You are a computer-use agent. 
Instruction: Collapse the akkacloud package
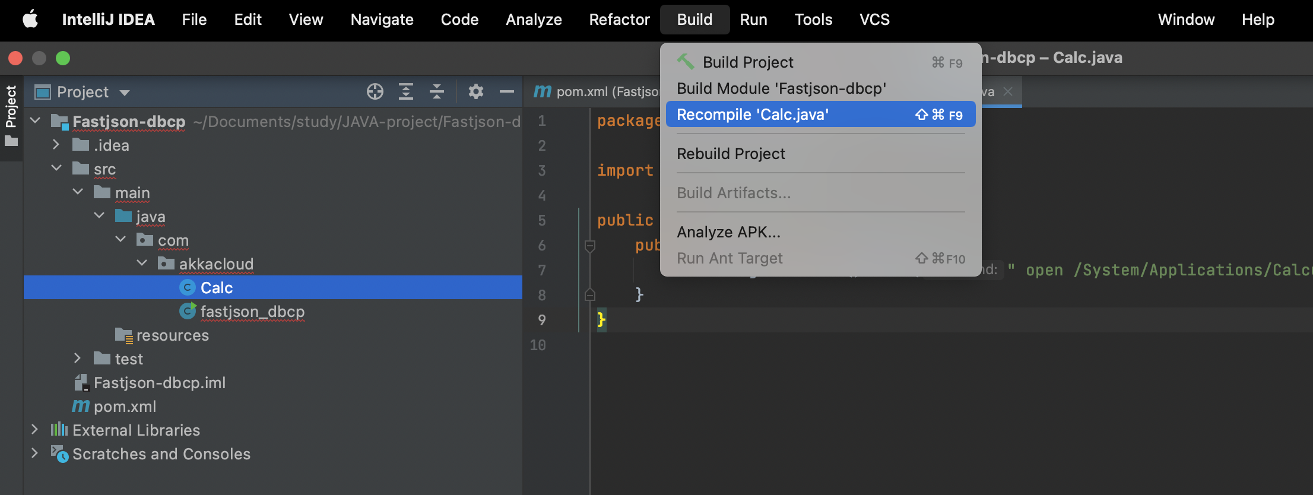pyautogui.click(x=142, y=263)
